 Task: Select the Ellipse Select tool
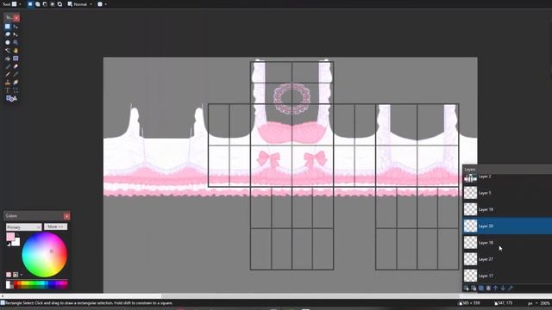pyautogui.click(x=8, y=42)
